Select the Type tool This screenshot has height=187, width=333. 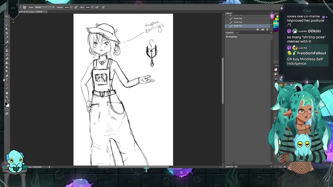[7, 80]
